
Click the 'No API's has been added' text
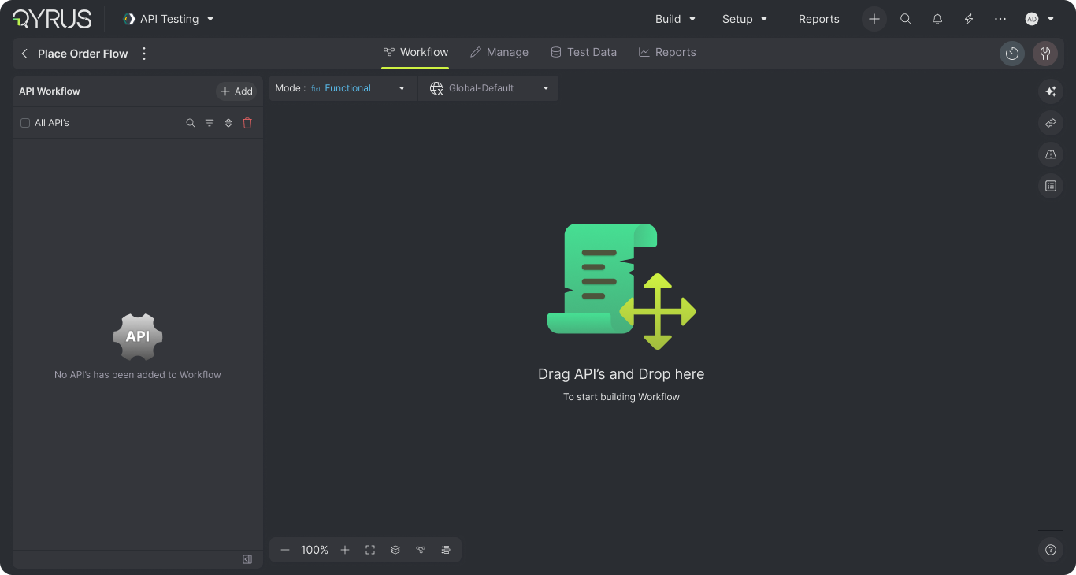[138, 375]
